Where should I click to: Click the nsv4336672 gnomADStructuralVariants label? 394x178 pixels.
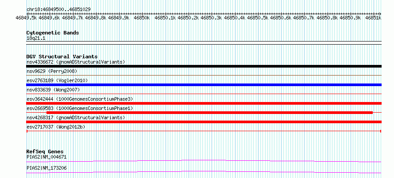(76, 62)
